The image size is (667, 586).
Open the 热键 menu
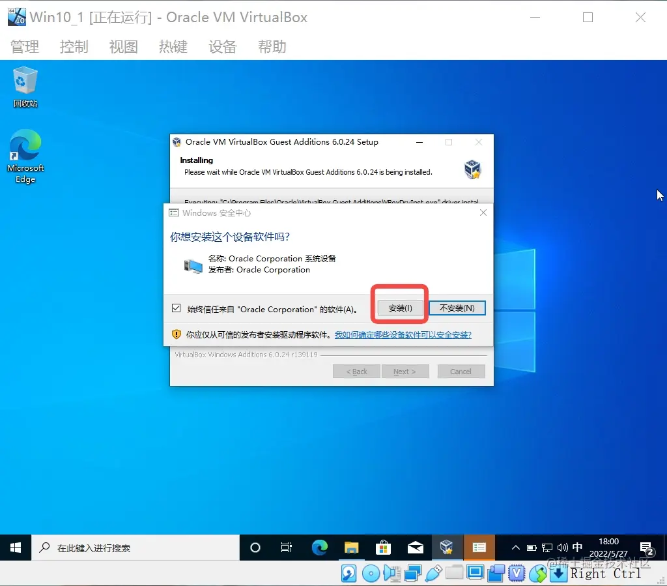tap(173, 46)
